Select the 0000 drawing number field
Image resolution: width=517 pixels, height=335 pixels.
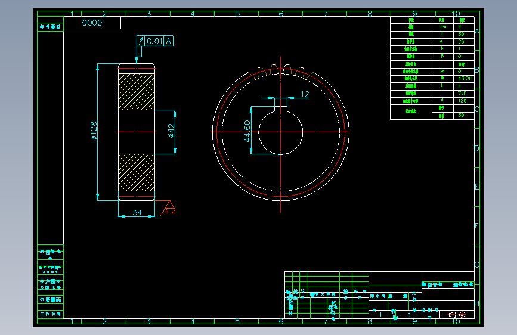pos(92,23)
